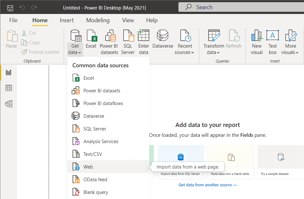Open the Modeling ribbon tab
The height and width of the screenshot is (199, 304).
point(98,20)
